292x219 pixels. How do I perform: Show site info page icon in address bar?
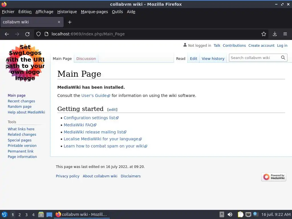point(46,34)
